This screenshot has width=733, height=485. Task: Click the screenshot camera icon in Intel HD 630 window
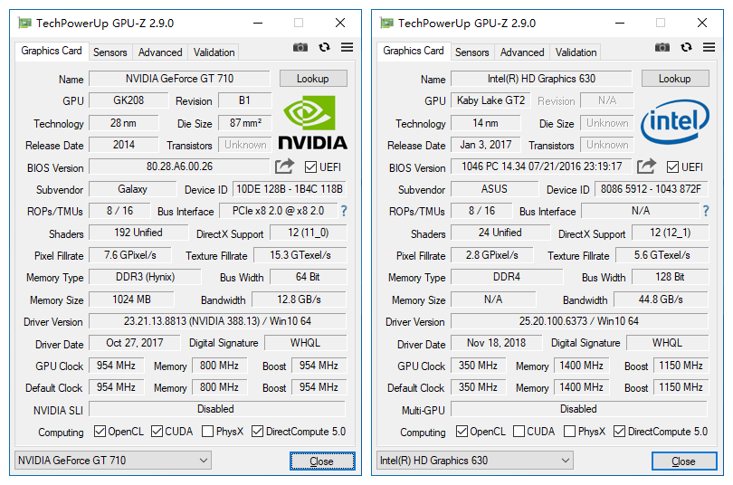pos(662,47)
